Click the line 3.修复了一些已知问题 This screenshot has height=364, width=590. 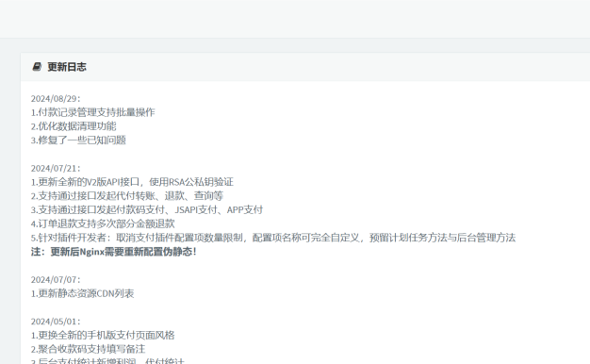click(78, 140)
